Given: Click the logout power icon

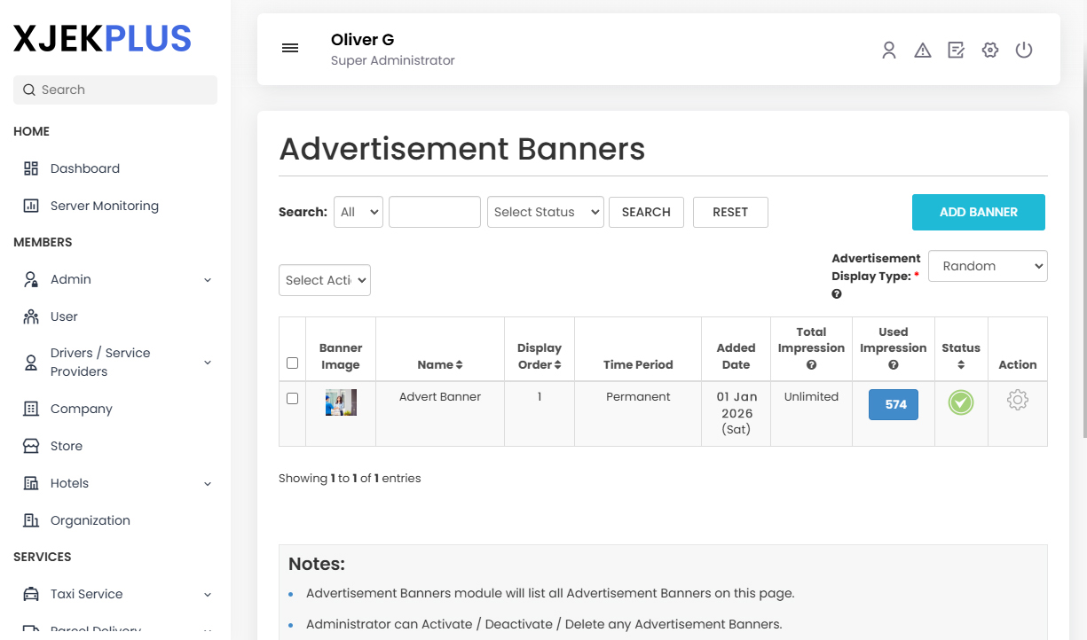Looking at the screenshot, I should [x=1024, y=50].
